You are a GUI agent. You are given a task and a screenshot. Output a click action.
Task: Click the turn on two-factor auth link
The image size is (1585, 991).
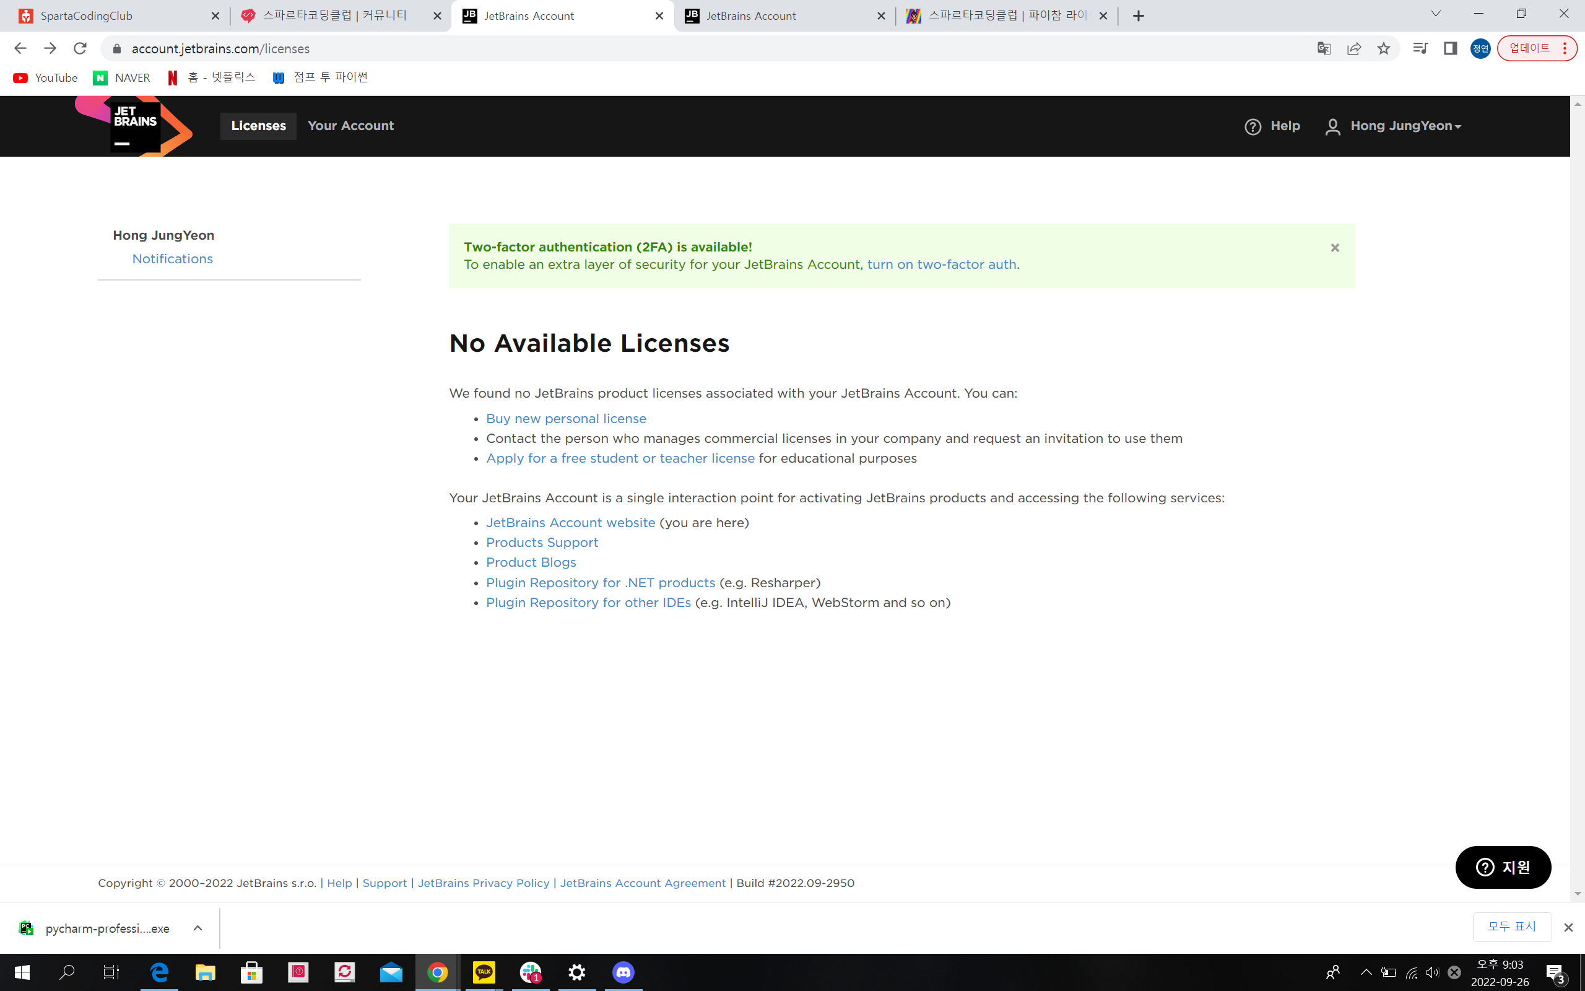[x=942, y=265]
